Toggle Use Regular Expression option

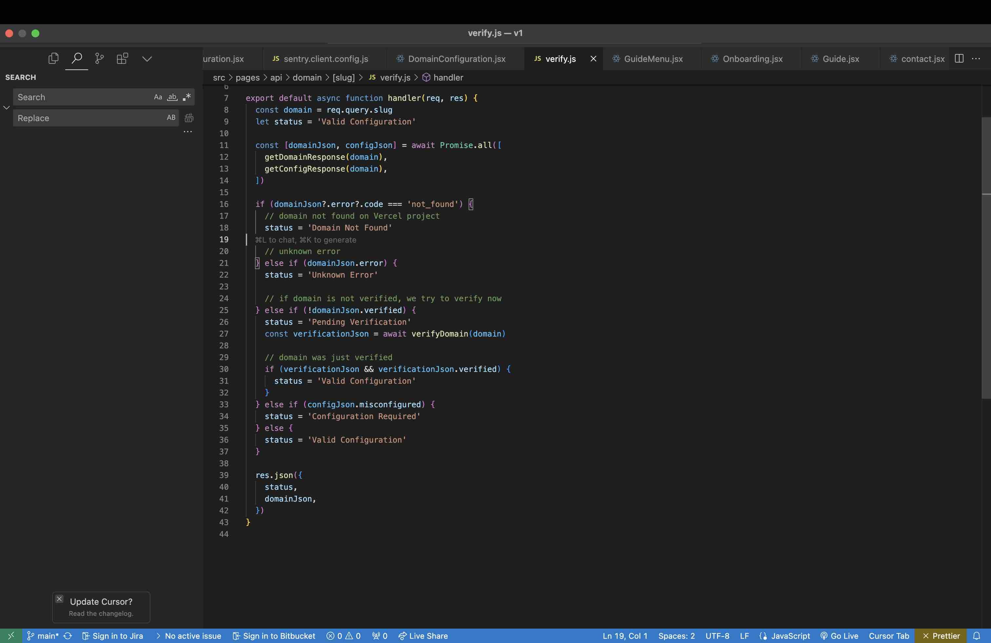pyautogui.click(x=186, y=97)
